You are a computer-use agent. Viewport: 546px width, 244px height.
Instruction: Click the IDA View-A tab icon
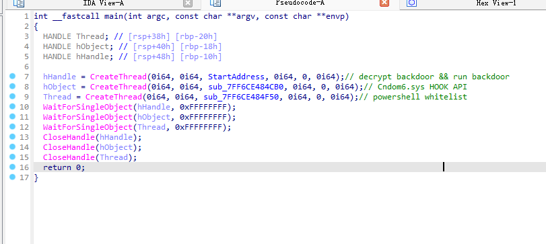19,3
